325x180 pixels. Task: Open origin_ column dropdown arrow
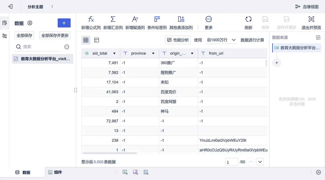pos(192,53)
